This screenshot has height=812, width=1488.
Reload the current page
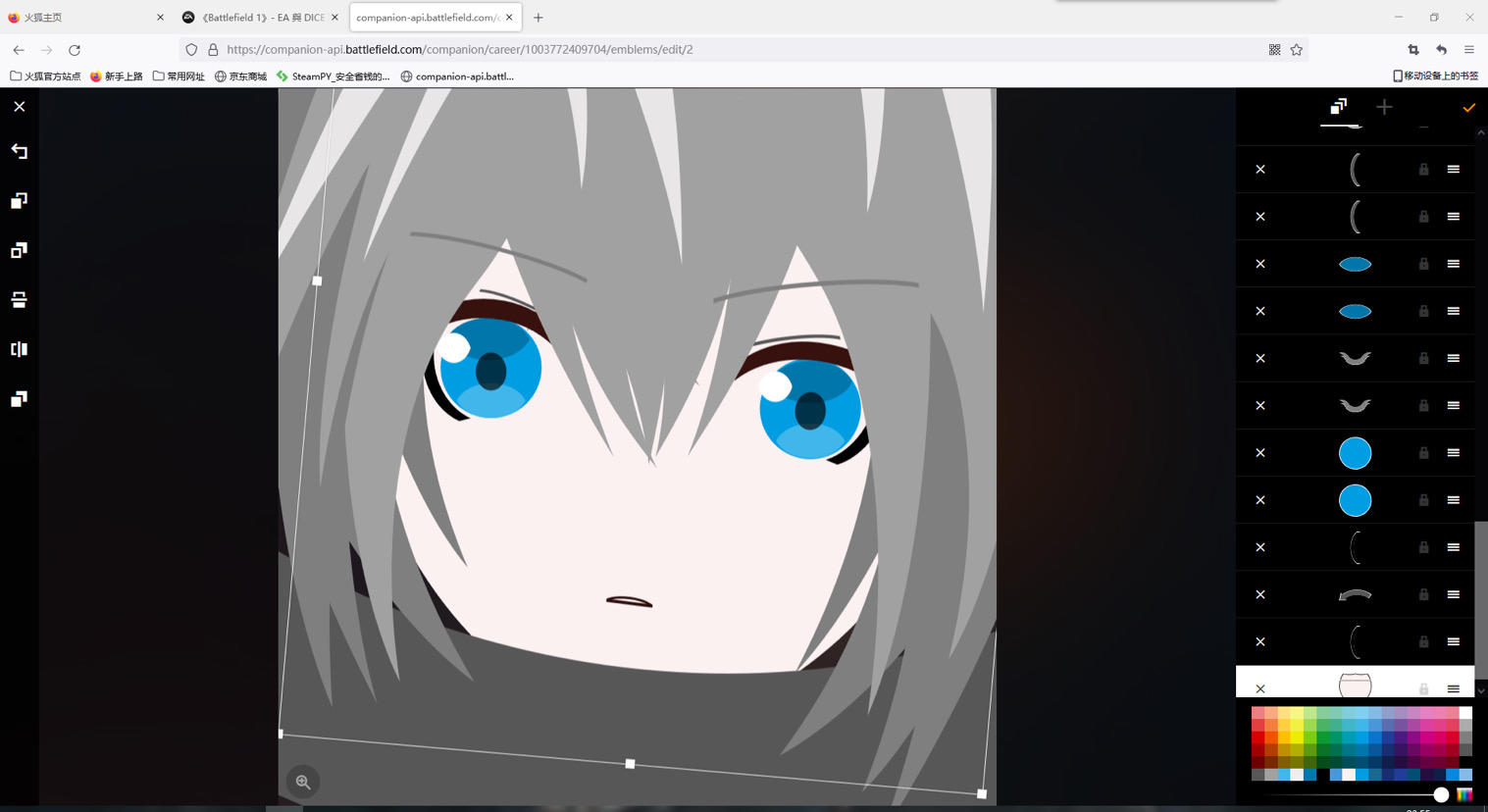point(75,49)
